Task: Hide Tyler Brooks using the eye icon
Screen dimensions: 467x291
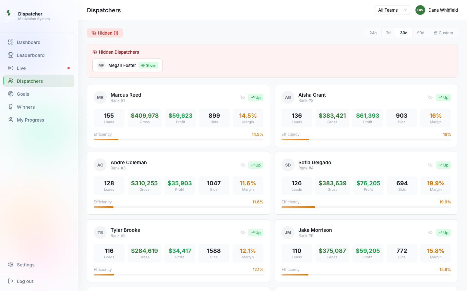Action: [x=243, y=232]
